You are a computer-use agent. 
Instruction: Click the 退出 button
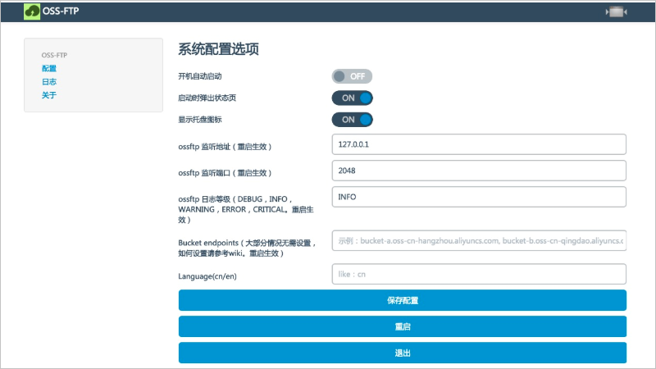(x=403, y=353)
